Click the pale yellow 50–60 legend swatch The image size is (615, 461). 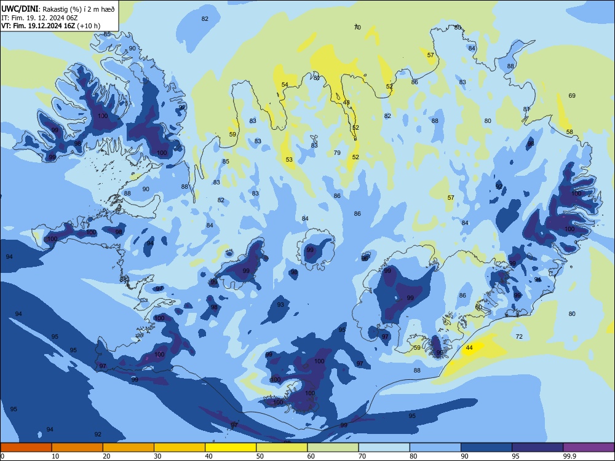coord(282,447)
